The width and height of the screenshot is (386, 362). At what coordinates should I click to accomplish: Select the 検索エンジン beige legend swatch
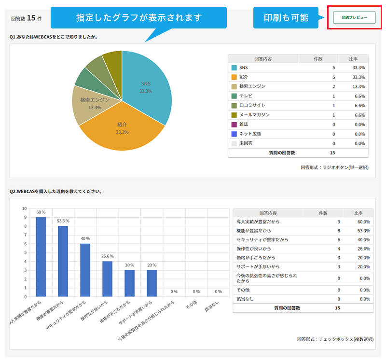234,86
